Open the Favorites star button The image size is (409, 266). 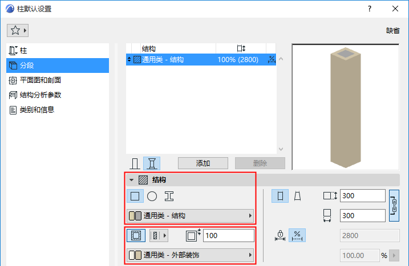(x=18, y=31)
